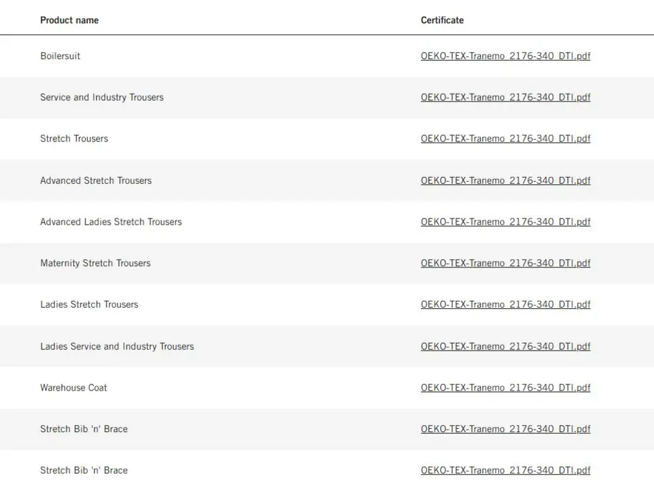Open Maternity Stretch Trousers certificate link

click(x=505, y=263)
